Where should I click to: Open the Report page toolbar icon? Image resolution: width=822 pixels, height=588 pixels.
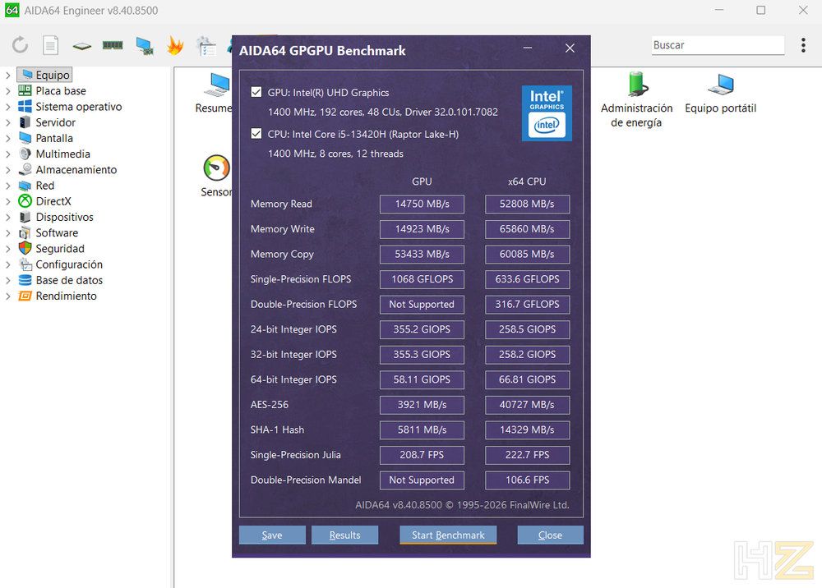50,45
